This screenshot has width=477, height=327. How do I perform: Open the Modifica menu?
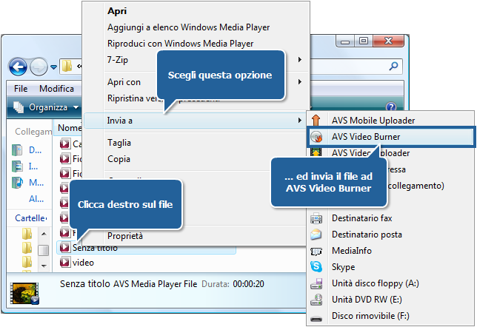click(x=56, y=89)
